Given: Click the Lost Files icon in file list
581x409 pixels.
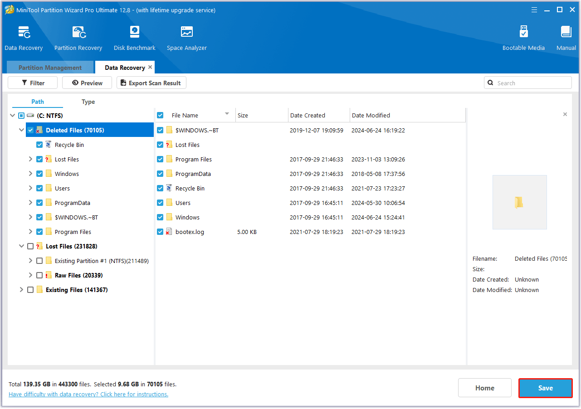Looking at the screenshot, I should click(169, 145).
